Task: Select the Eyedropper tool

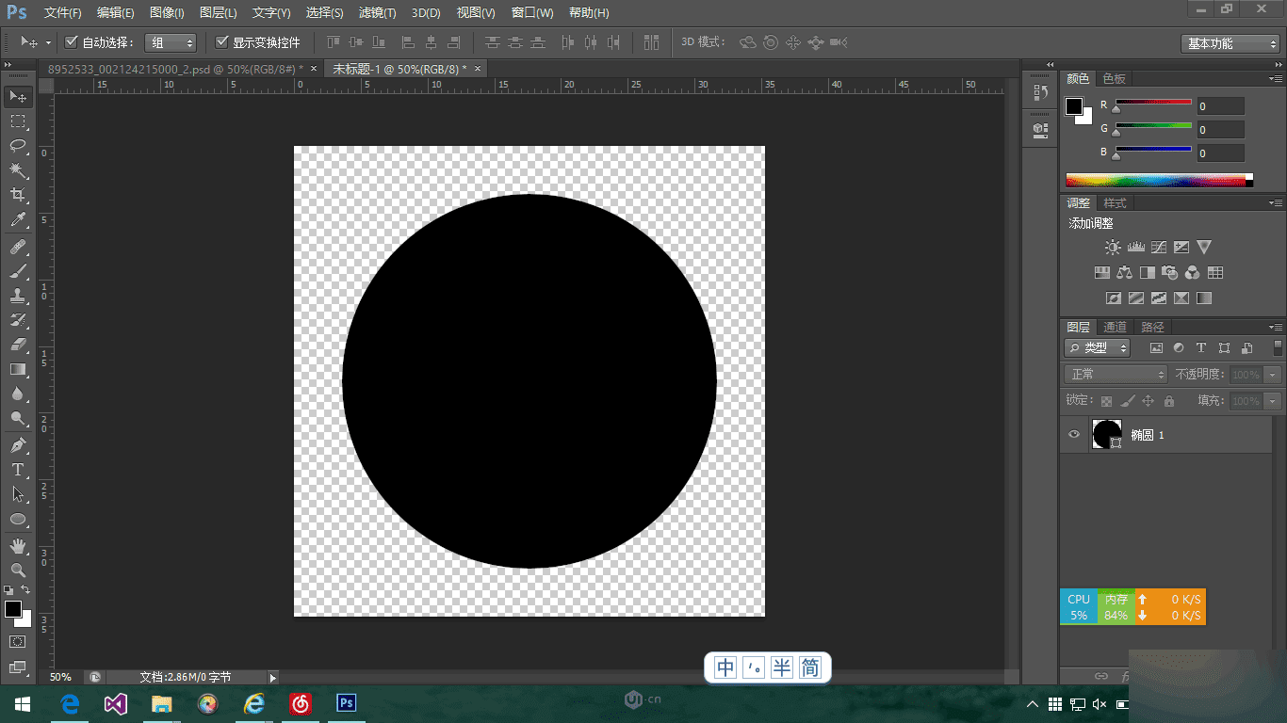Action: tap(18, 220)
